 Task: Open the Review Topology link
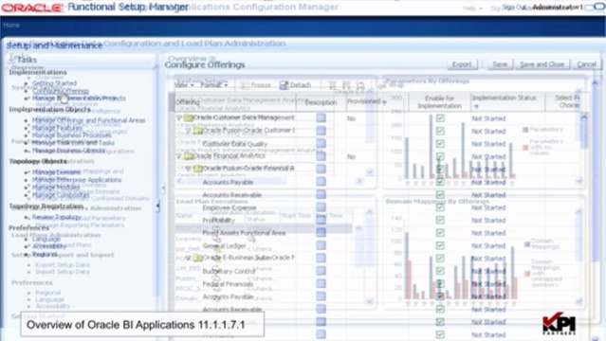pyautogui.click(x=56, y=217)
